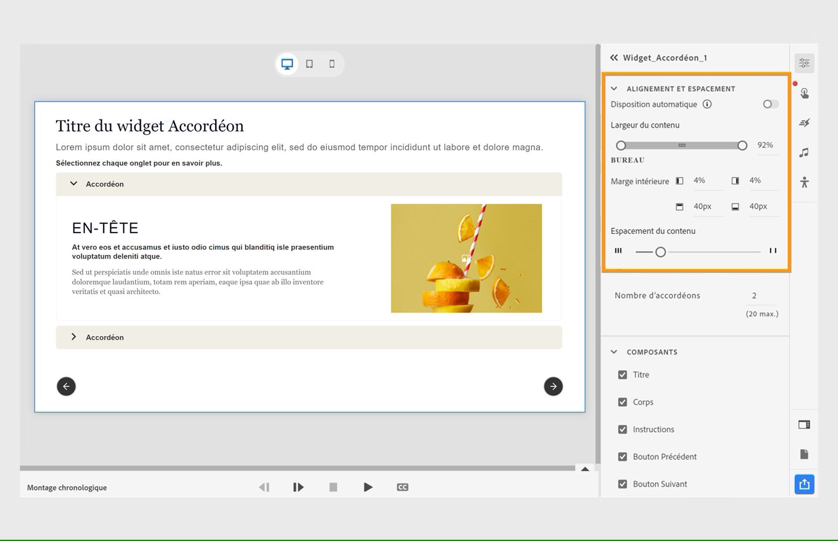Open the interactivity settings panel
The height and width of the screenshot is (541, 838).
coord(805,93)
